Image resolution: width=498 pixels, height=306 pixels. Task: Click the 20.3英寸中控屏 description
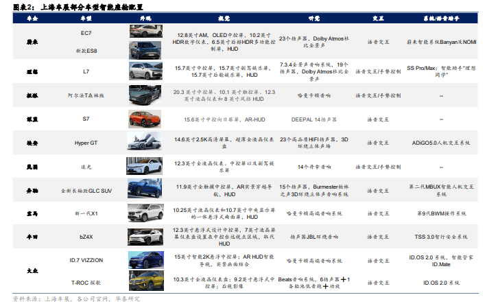(x=224, y=95)
